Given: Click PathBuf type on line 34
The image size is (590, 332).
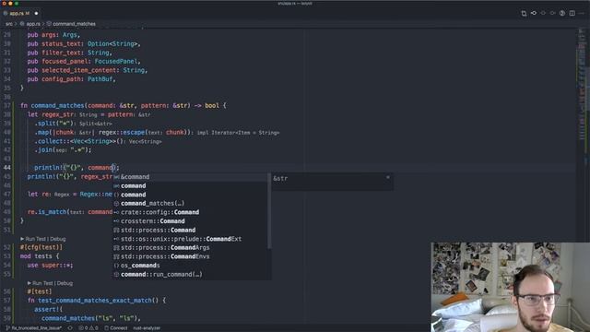Looking at the screenshot, I should [100, 79].
